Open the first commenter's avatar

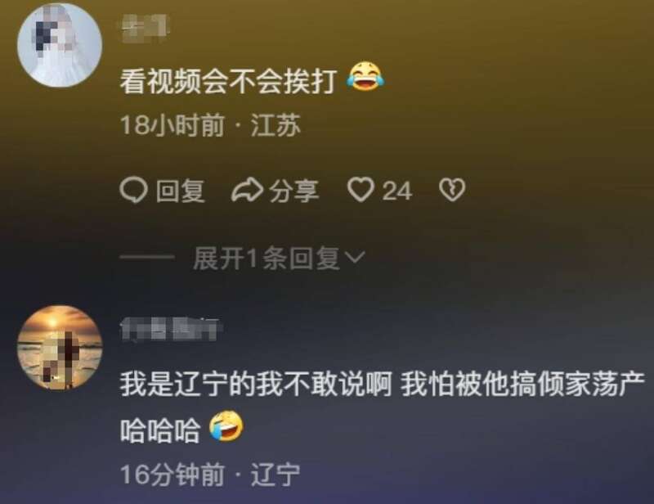(60, 45)
